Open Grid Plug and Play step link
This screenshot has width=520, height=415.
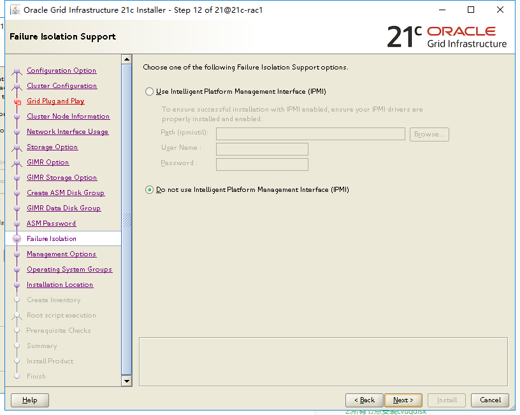[x=55, y=101]
